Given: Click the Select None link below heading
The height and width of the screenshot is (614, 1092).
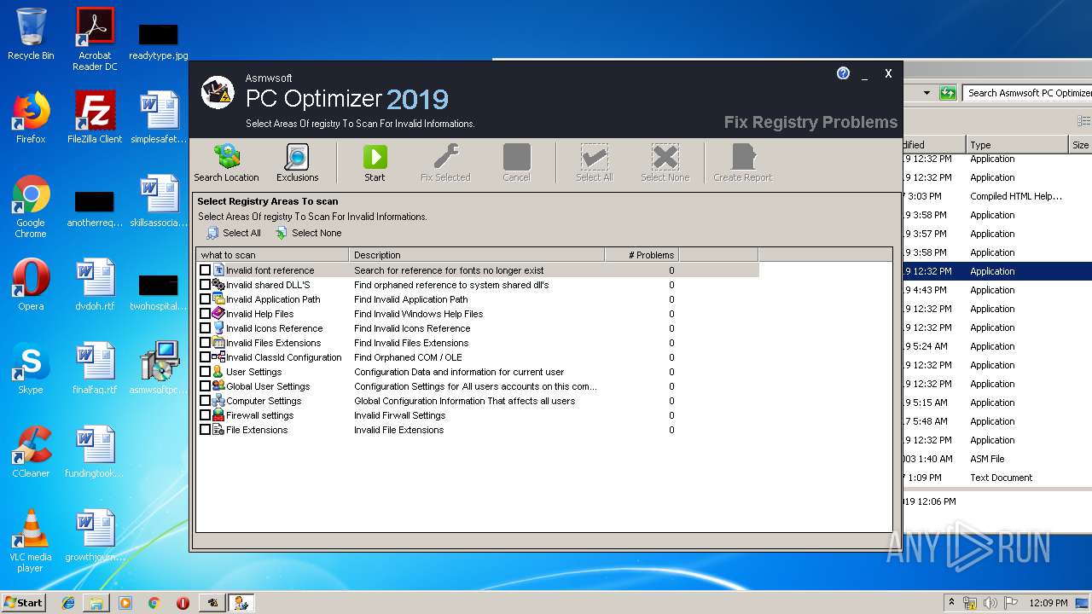Looking at the screenshot, I should 308,233.
